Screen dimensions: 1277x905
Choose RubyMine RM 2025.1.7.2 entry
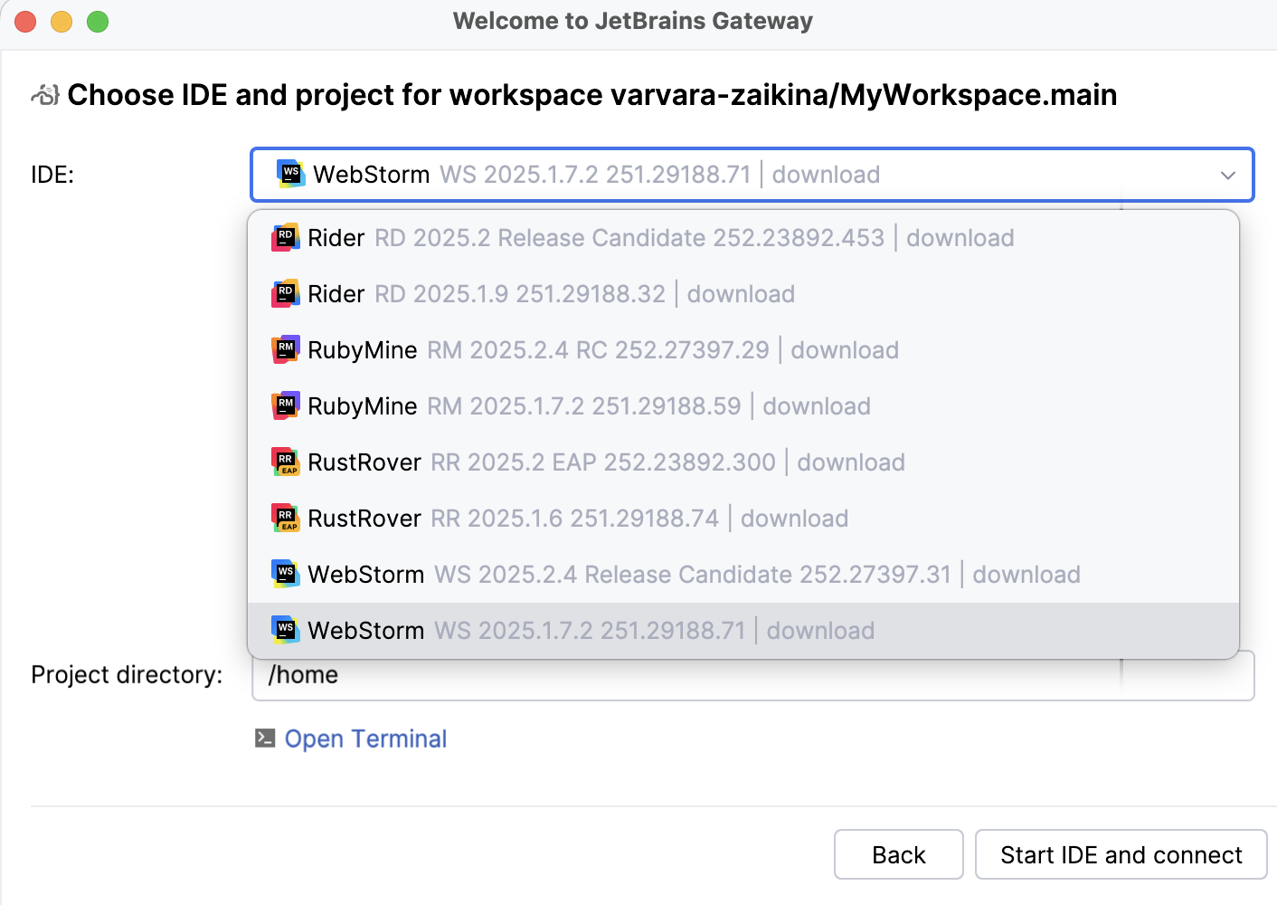(743, 406)
